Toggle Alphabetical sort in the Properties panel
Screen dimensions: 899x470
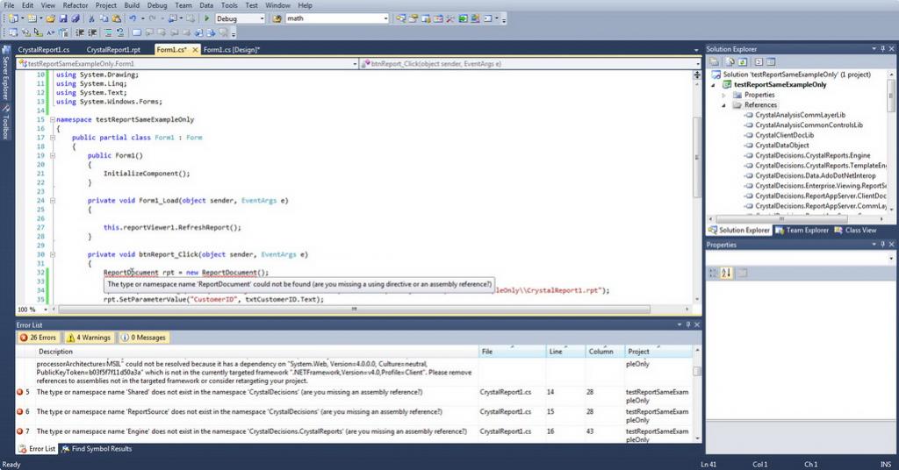click(x=726, y=273)
